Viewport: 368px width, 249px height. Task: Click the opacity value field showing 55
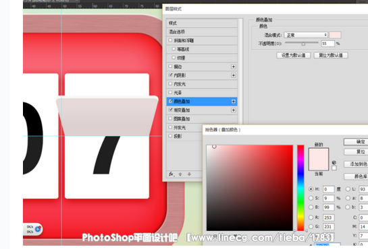(327, 44)
